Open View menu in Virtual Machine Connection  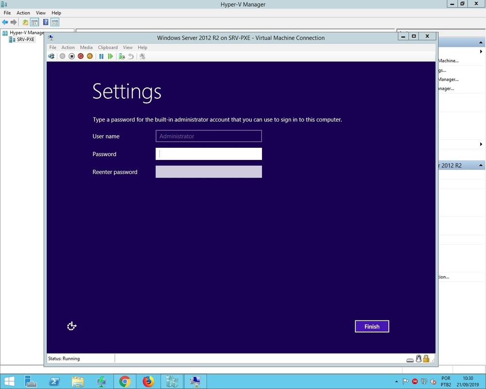tap(127, 48)
